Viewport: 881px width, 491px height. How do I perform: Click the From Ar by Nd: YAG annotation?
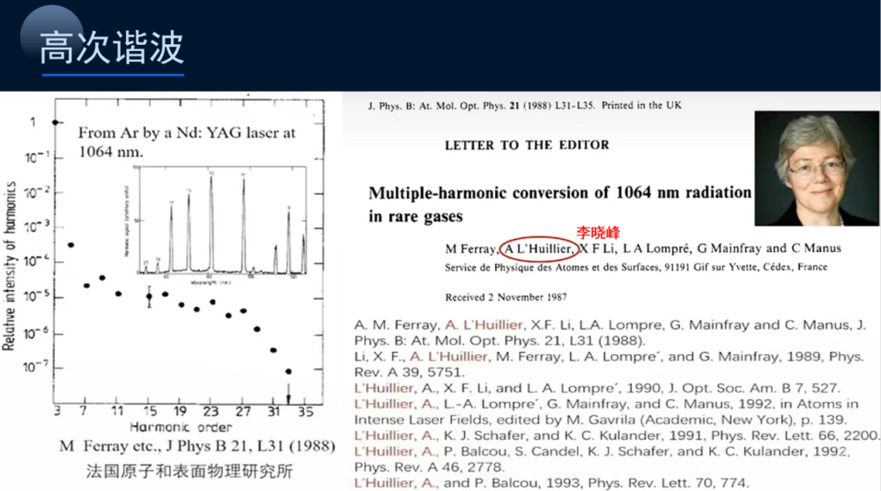click(186, 142)
